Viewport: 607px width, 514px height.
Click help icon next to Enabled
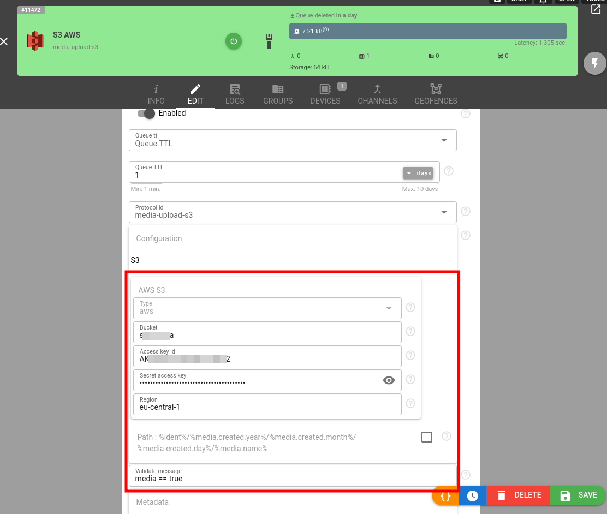466,114
